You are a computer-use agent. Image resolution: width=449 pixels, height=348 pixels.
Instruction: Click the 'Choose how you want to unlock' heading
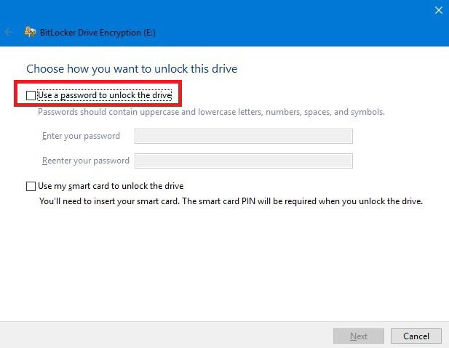(x=132, y=69)
